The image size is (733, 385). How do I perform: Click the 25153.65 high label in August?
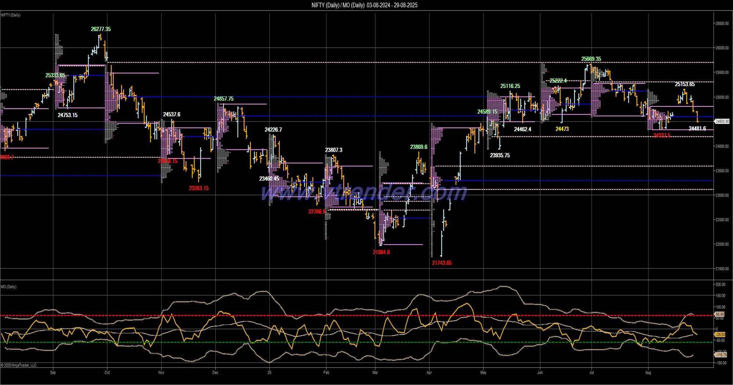tap(685, 84)
